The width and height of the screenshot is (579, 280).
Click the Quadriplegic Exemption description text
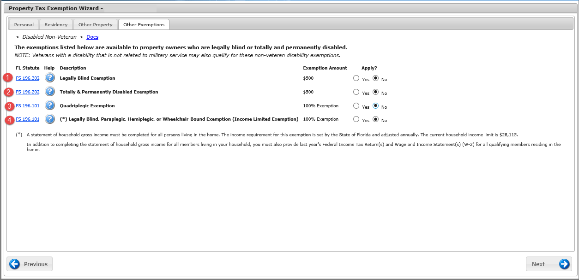pyautogui.click(x=87, y=106)
